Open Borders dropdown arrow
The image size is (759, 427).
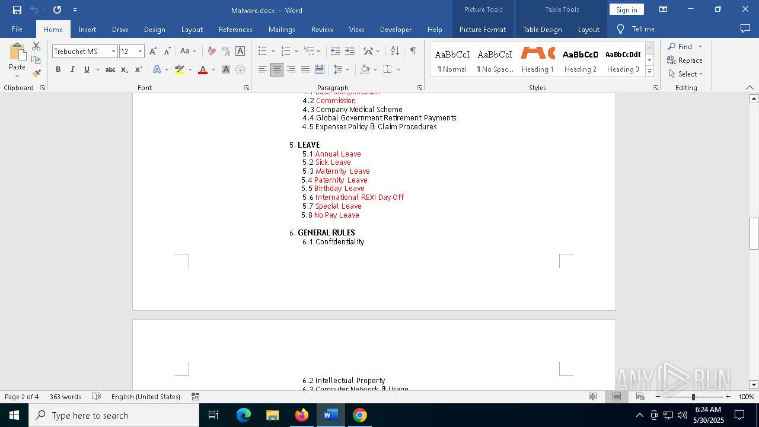click(x=398, y=69)
